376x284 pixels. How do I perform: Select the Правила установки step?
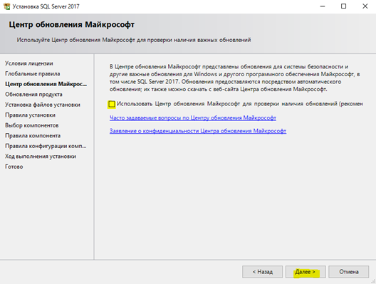(x=30, y=115)
